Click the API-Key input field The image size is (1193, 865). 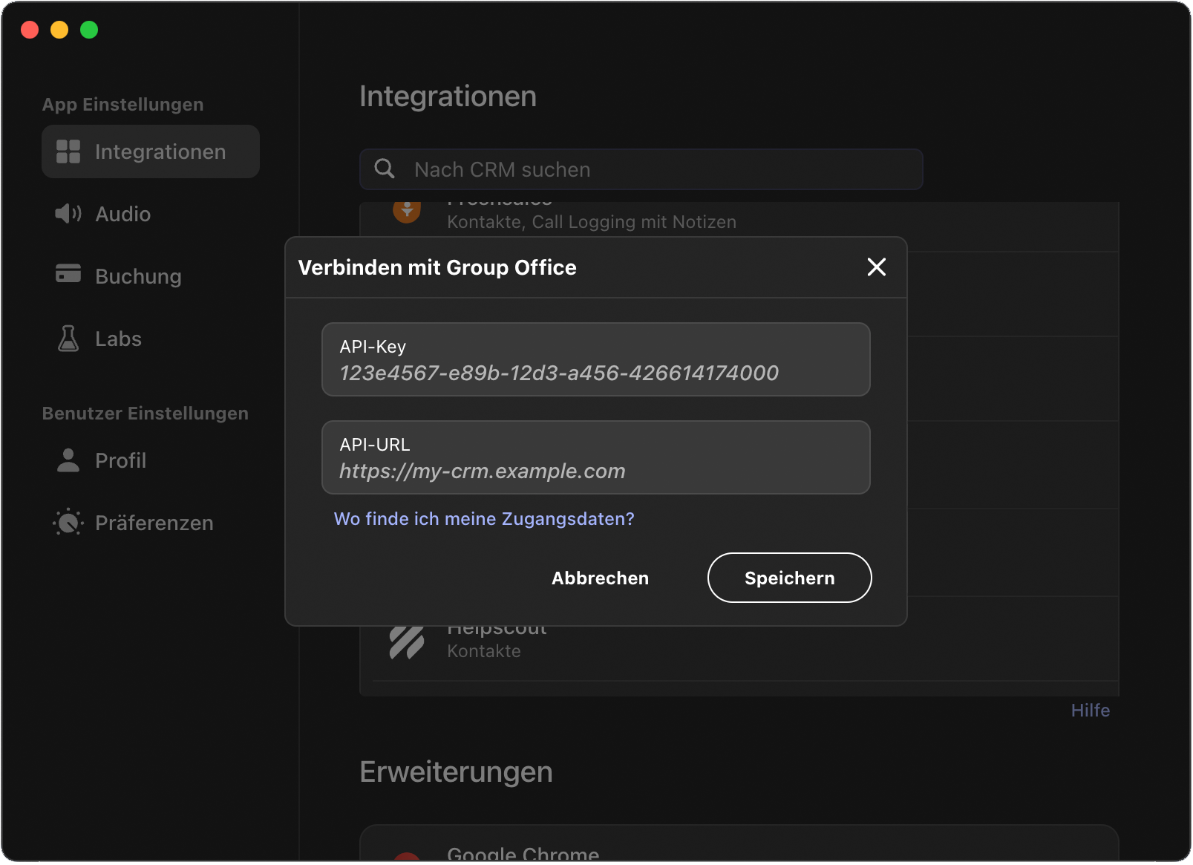tap(595, 360)
